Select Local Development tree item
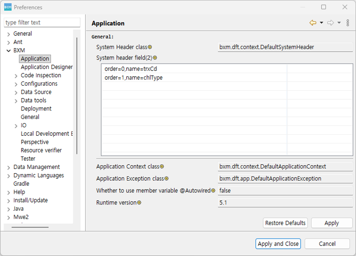This screenshot has height=256, width=356. tap(46, 133)
